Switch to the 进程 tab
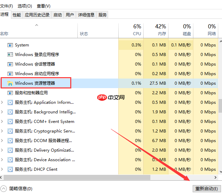 [x=5, y=14]
